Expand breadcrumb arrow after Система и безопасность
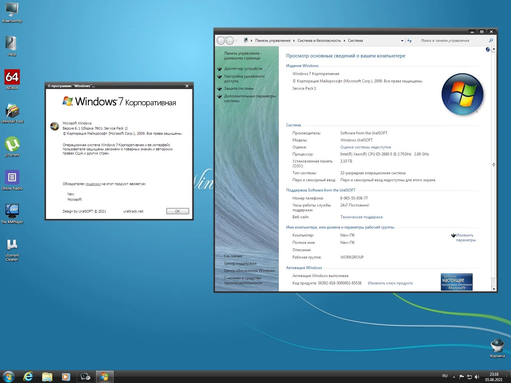The height and width of the screenshot is (383, 511). pyautogui.click(x=344, y=41)
